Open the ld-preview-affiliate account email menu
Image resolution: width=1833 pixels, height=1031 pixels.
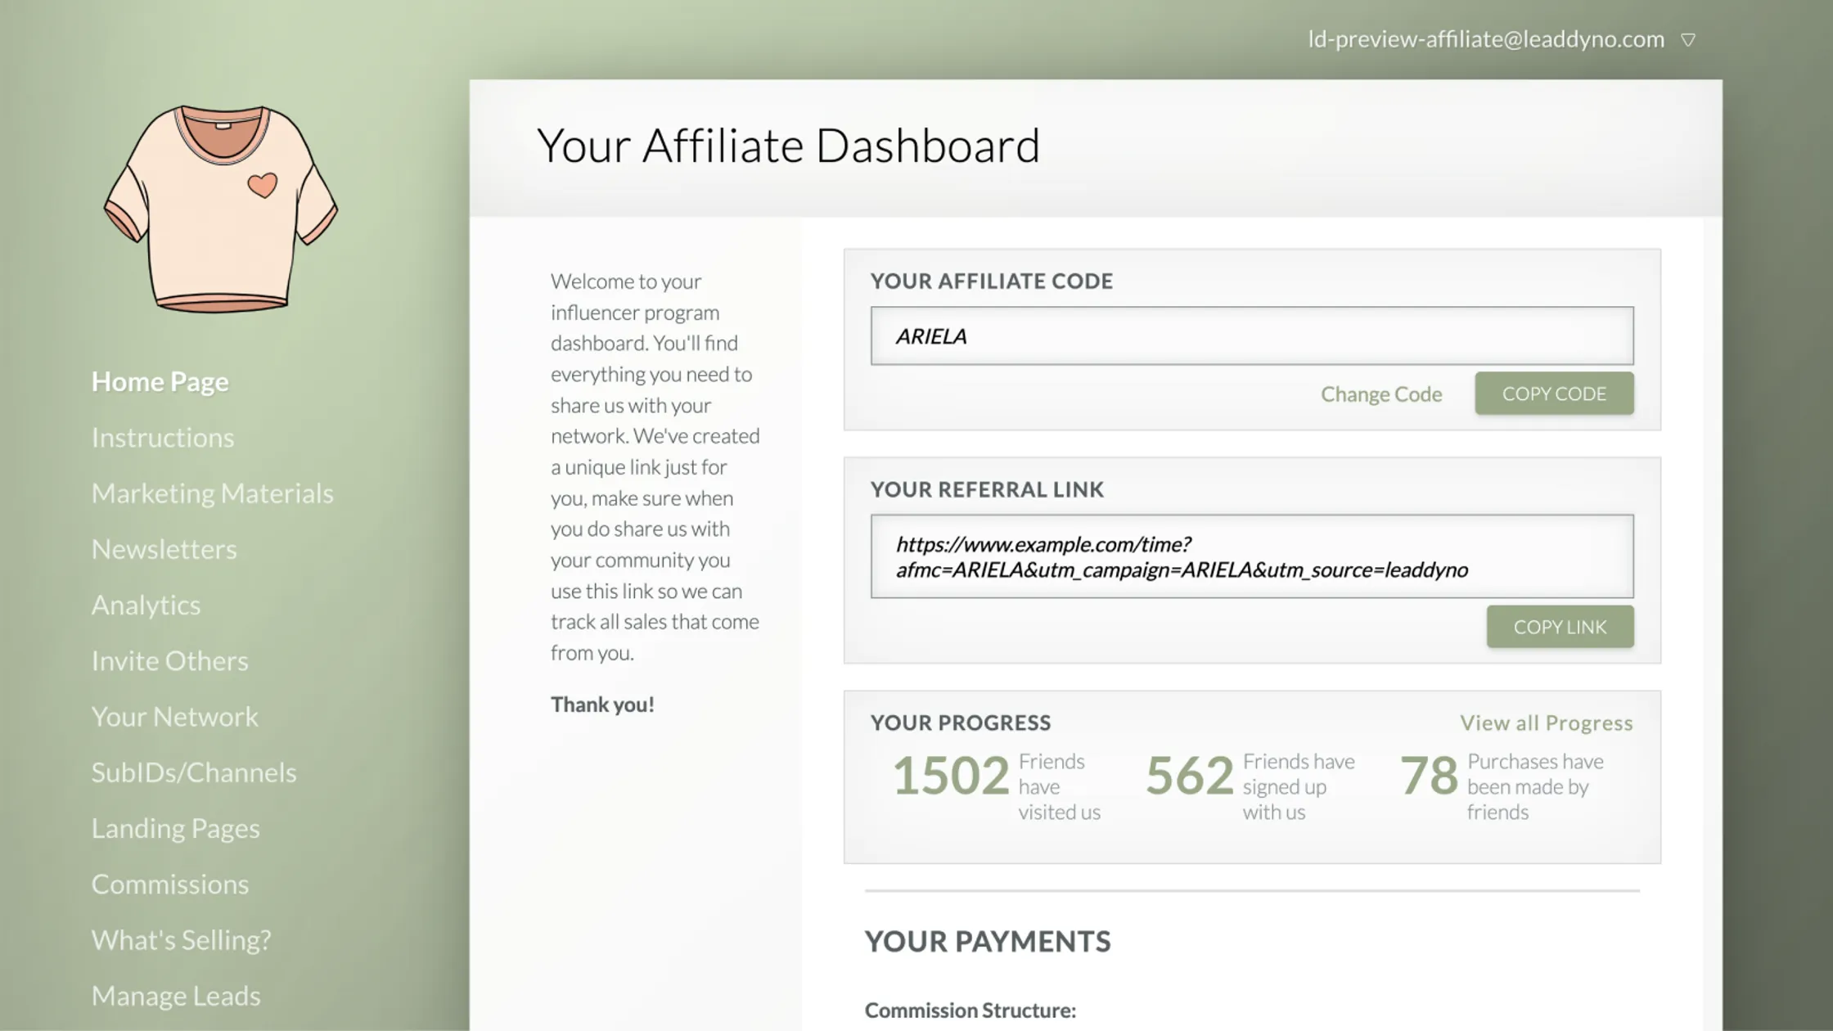click(x=1485, y=39)
